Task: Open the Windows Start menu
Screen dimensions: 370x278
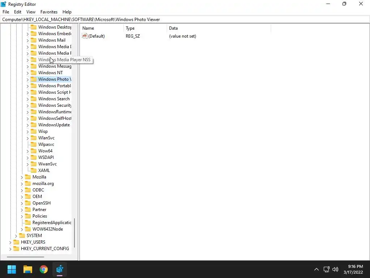Action: pyautogui.click(x=12, y=269)
